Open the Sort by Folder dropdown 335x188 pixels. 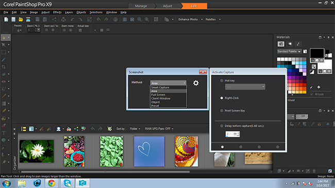click(135, 129)
